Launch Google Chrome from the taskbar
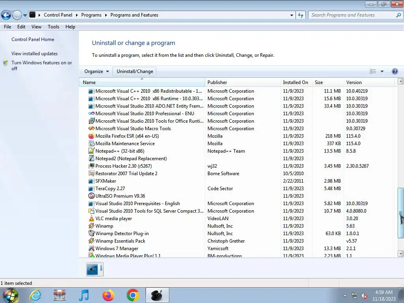Viewport: 404px width, 303px height. 133,295
